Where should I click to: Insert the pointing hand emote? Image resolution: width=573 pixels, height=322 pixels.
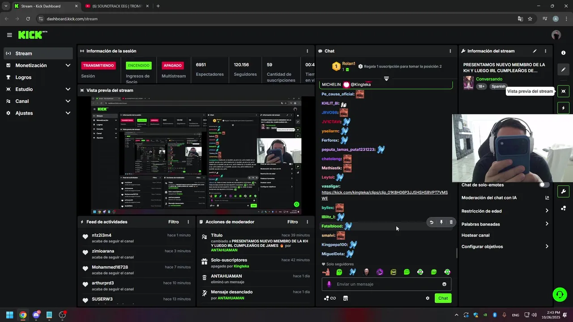pos(326,271)
